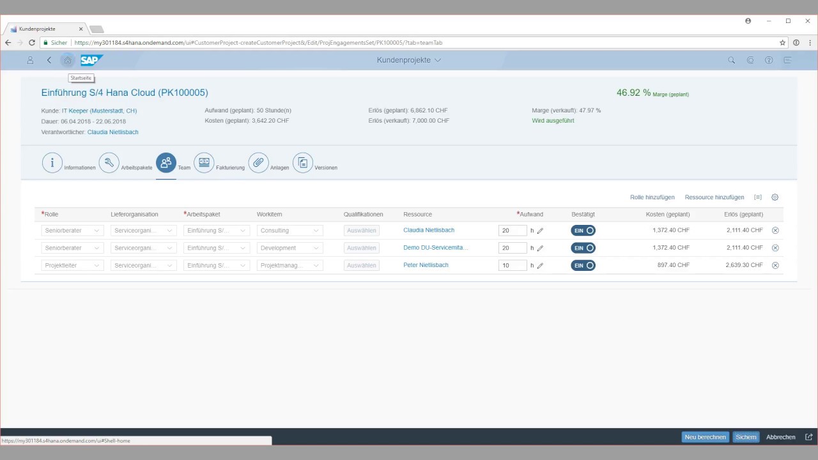Click Auswählen for Claudia Nietlisbach qualifications

(361, 231)
